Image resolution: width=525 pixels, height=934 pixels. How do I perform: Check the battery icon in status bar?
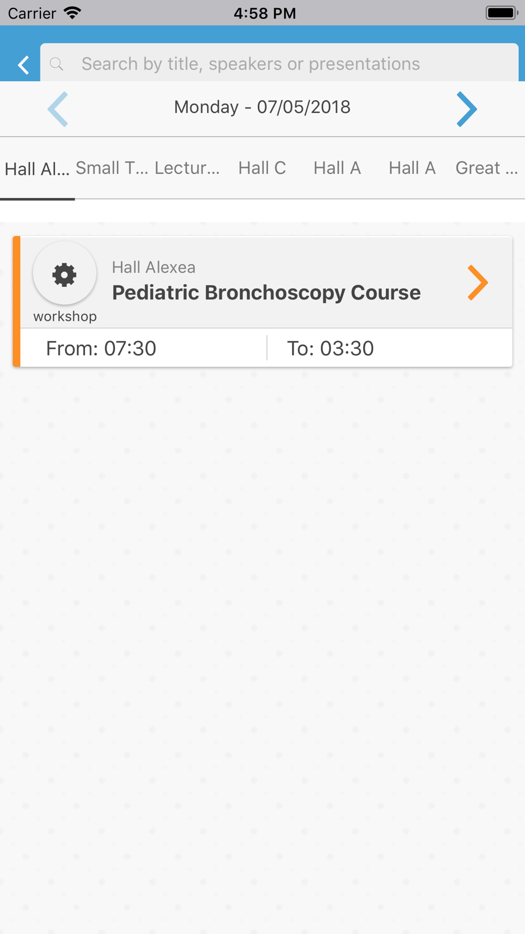coord(502,13)
